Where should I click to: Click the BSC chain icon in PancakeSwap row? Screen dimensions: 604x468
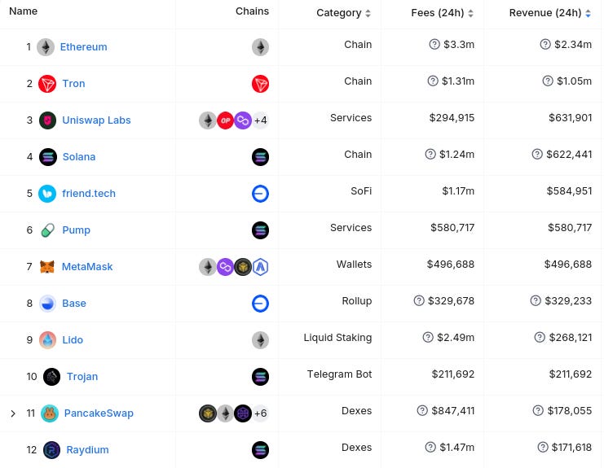pyautogui.click(x=208, y=413)
